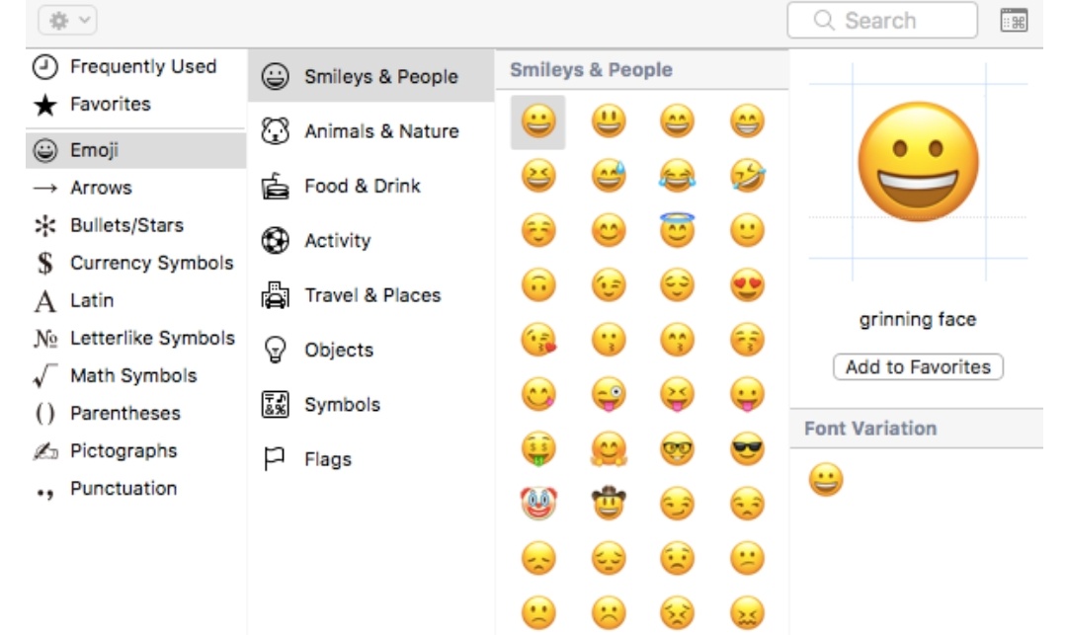1067x635 pixels.
Task: Open Animals & Nature category
Action: point(380,131)
